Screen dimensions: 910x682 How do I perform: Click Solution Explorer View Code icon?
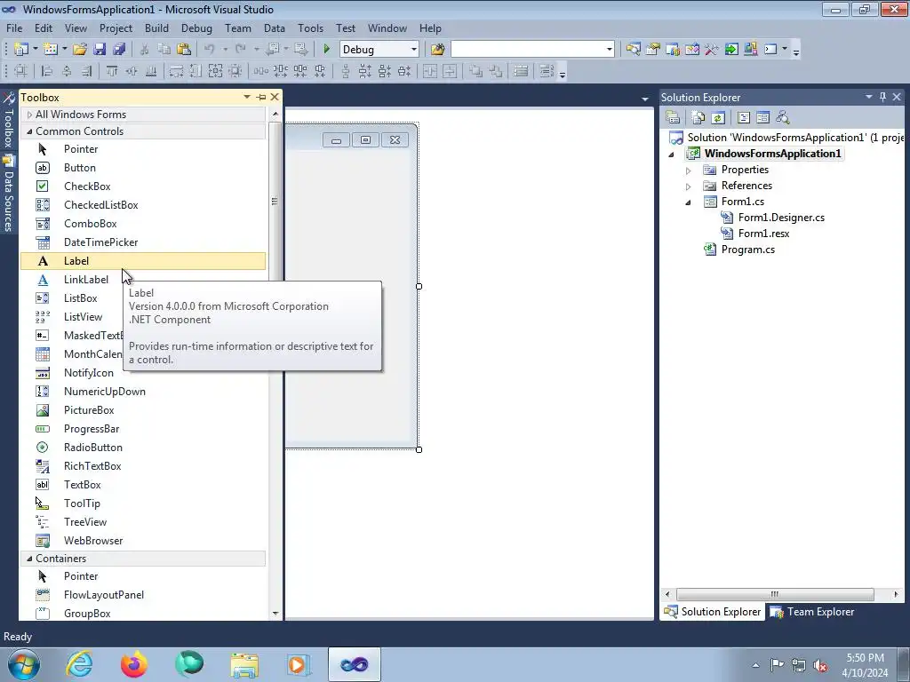[x=744, y=118]
